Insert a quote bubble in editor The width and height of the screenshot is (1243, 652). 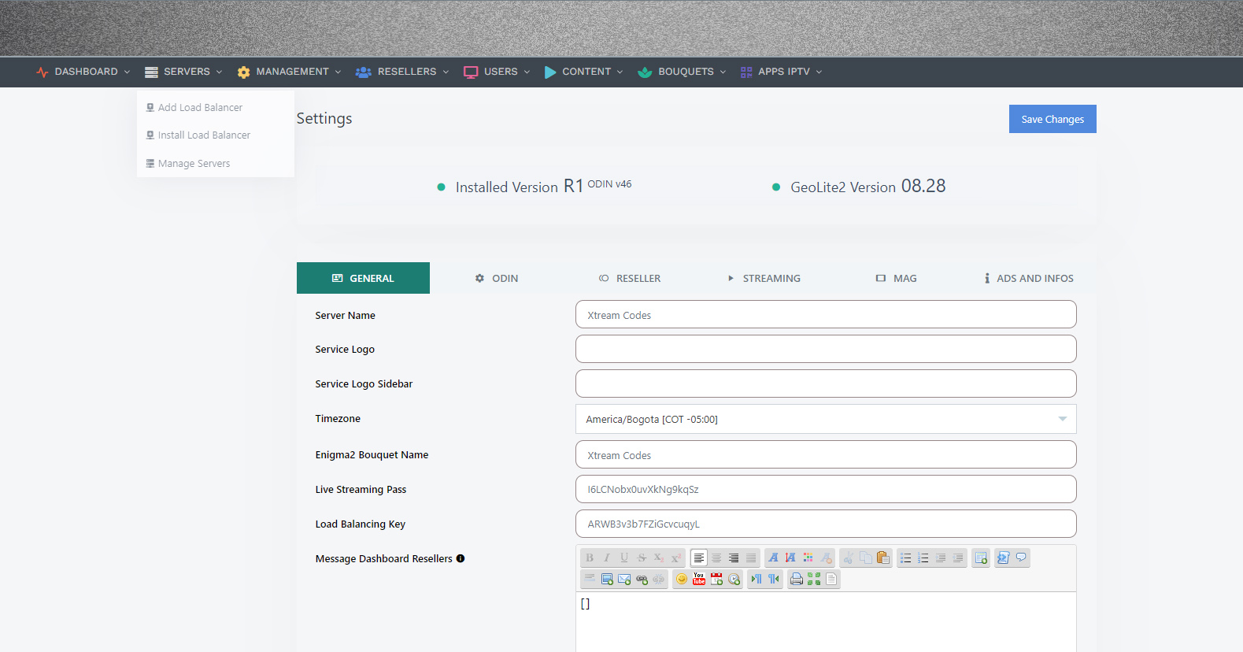[1021, 558]
